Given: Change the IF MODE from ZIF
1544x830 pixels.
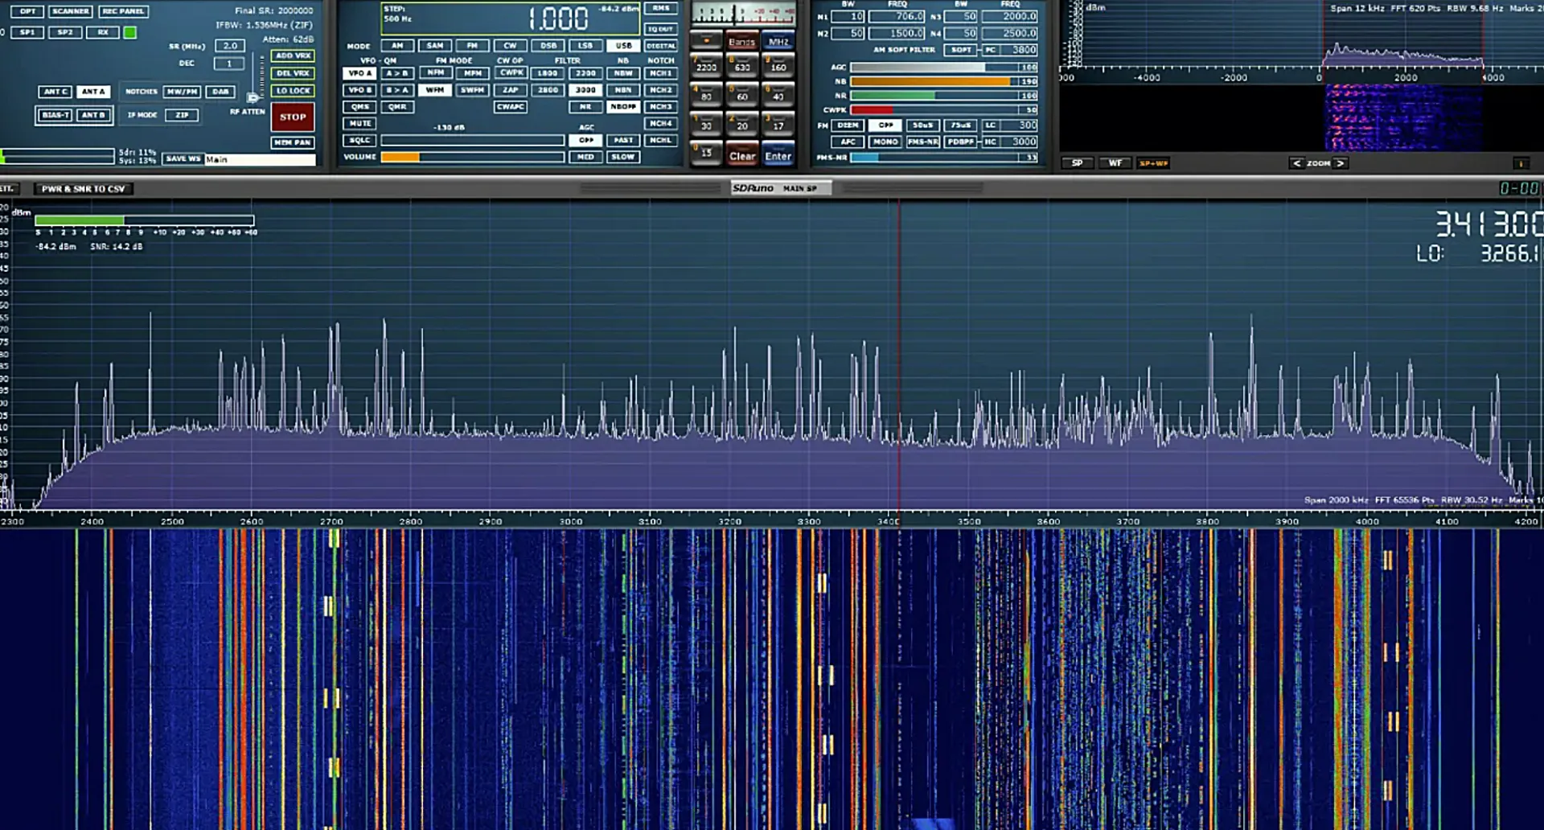Looking at the screenshot, I should (183, 115).
